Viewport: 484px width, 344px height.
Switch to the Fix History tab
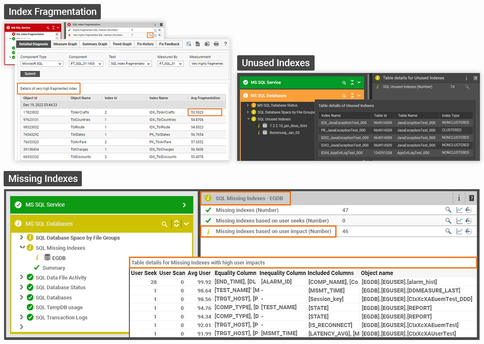145,44
